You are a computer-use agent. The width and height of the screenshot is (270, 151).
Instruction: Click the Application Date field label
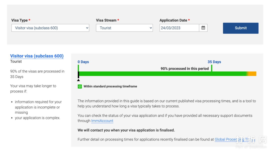point(173,20)
